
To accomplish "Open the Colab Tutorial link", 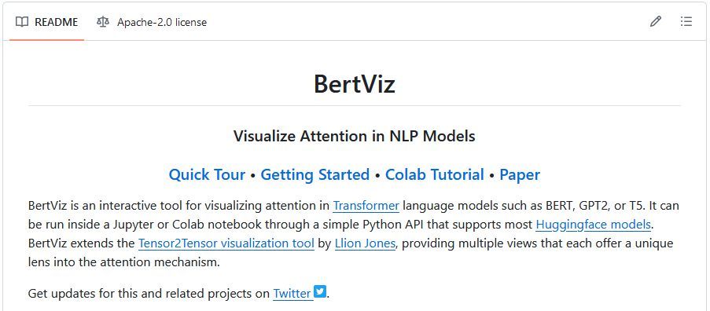I will (435, 174).
